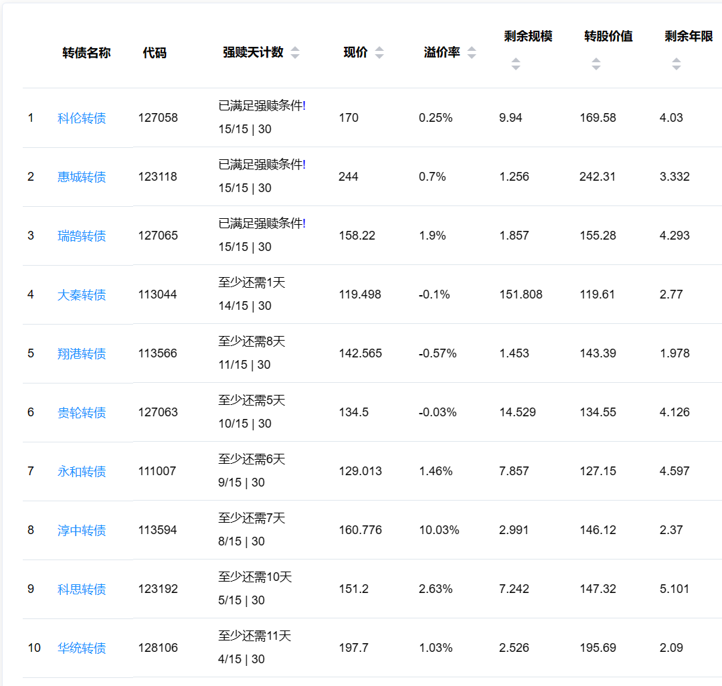
Task: Click the 永和转债 bond name
Action: tap(82, 472)
